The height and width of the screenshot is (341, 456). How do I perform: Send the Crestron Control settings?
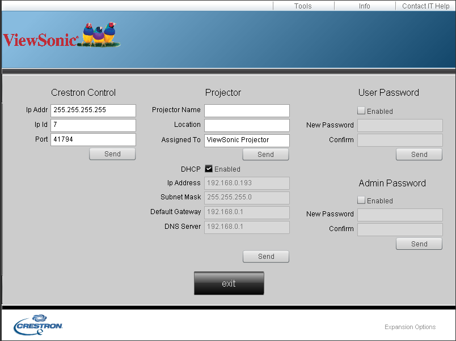click(x=112, y=154)
